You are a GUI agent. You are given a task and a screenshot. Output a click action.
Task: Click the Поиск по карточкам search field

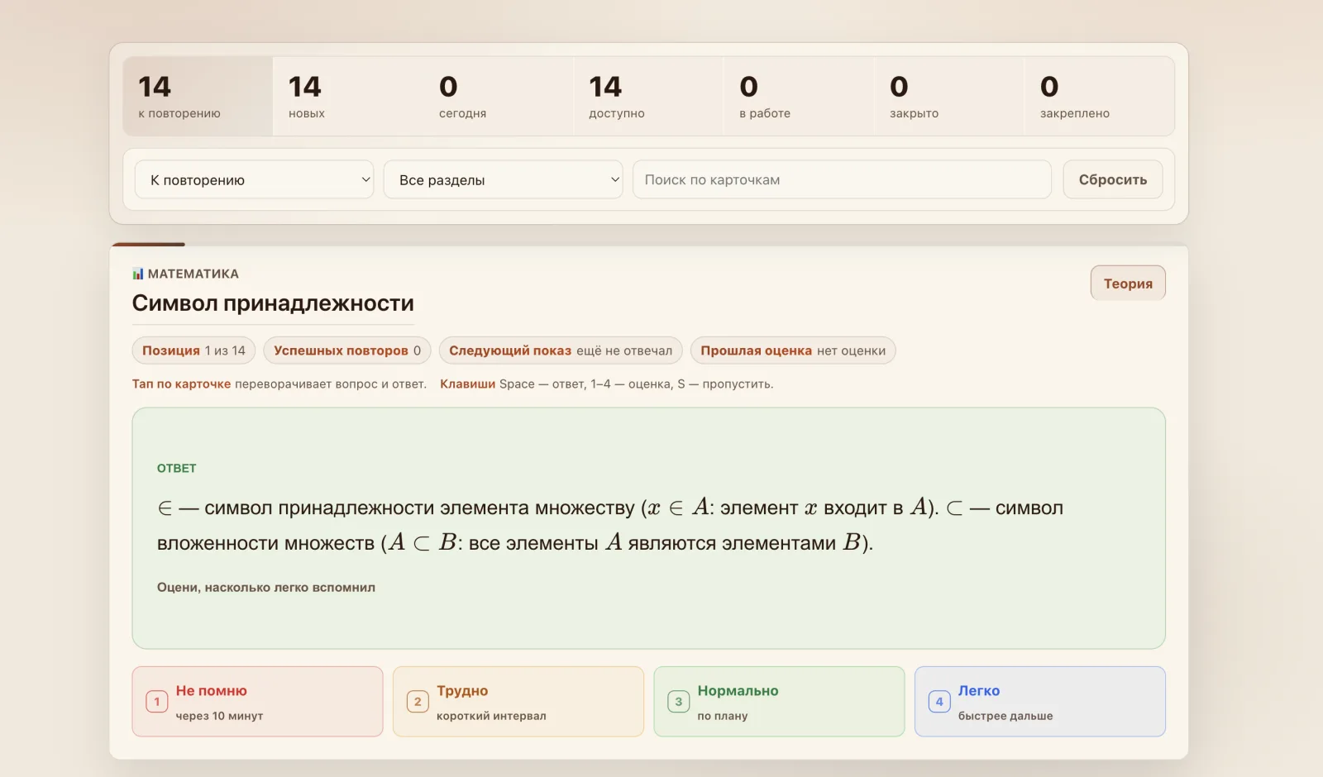click(x=842, y=179)
